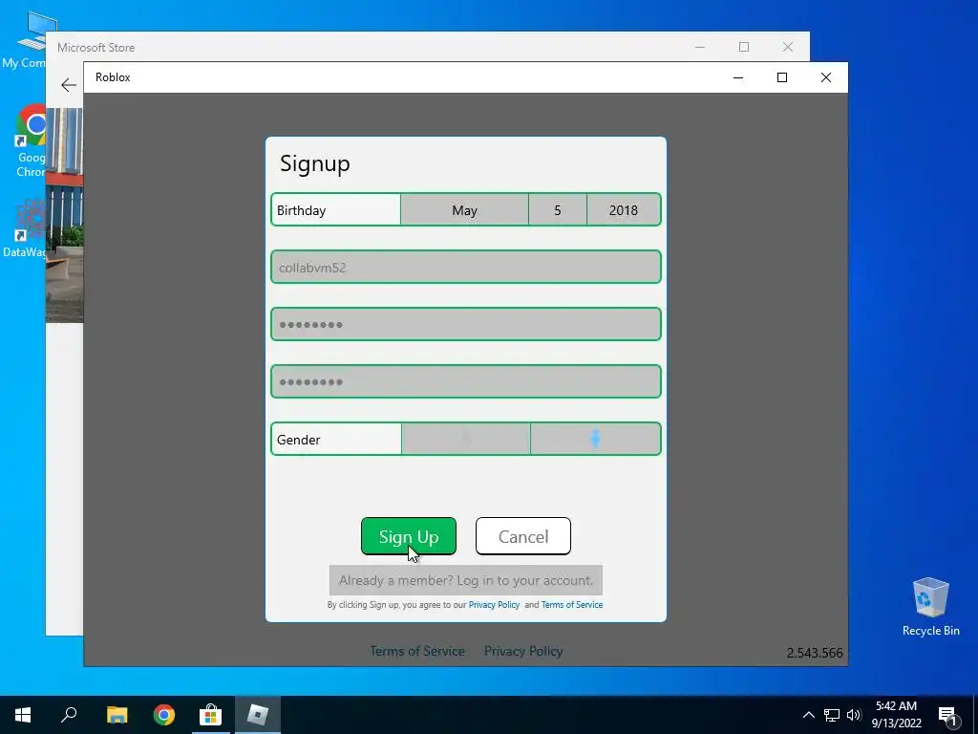The width and height of the screenshot is (978, 734).
Task: Click the Microsoft Store window title
Action: 96,48
